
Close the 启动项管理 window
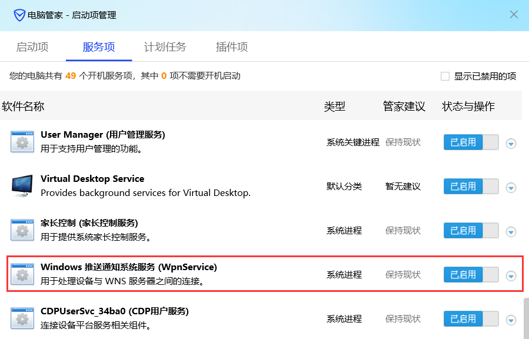(x=514, y=15)
